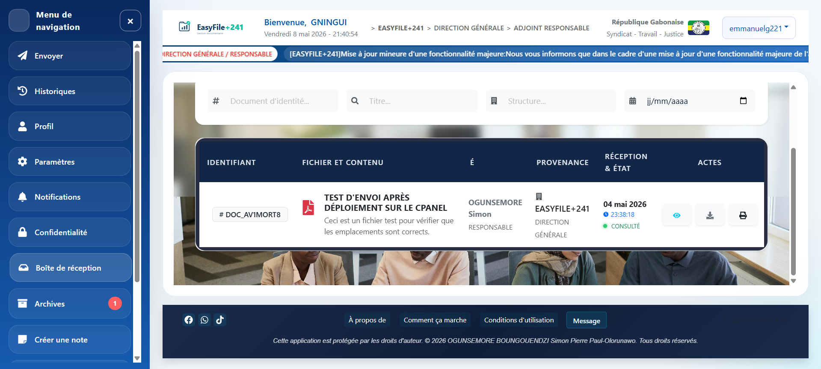Image resolution: width=821 pixels, height=369 pixels.
Task: Click À propos de footer link
Action: (367, 320)
